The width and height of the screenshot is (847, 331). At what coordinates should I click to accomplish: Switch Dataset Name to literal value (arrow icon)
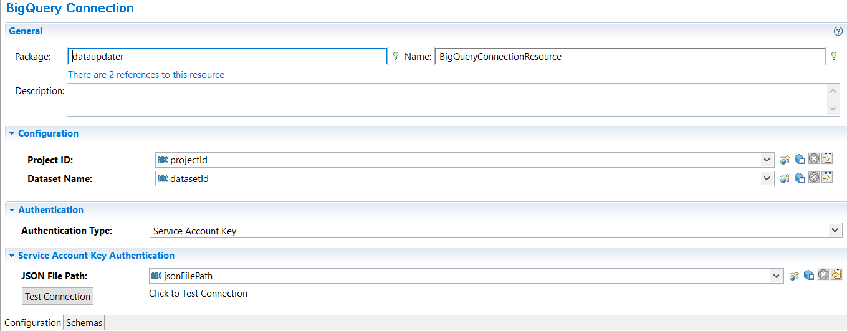click(827, 178)
